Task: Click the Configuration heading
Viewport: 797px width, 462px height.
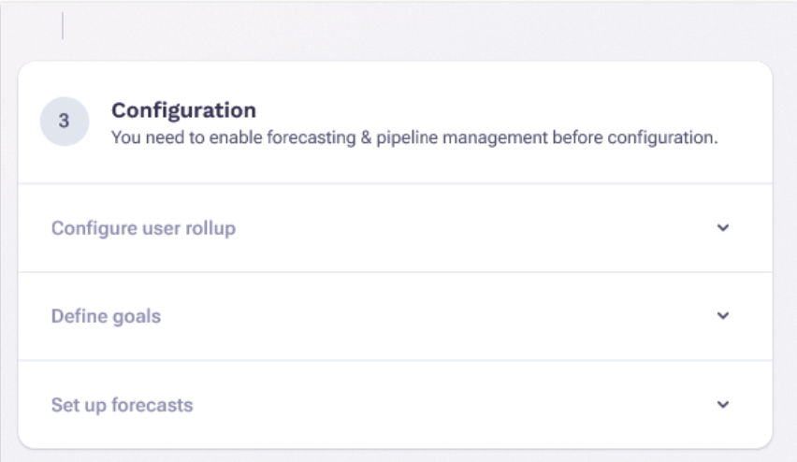Action: pos(183,110)
